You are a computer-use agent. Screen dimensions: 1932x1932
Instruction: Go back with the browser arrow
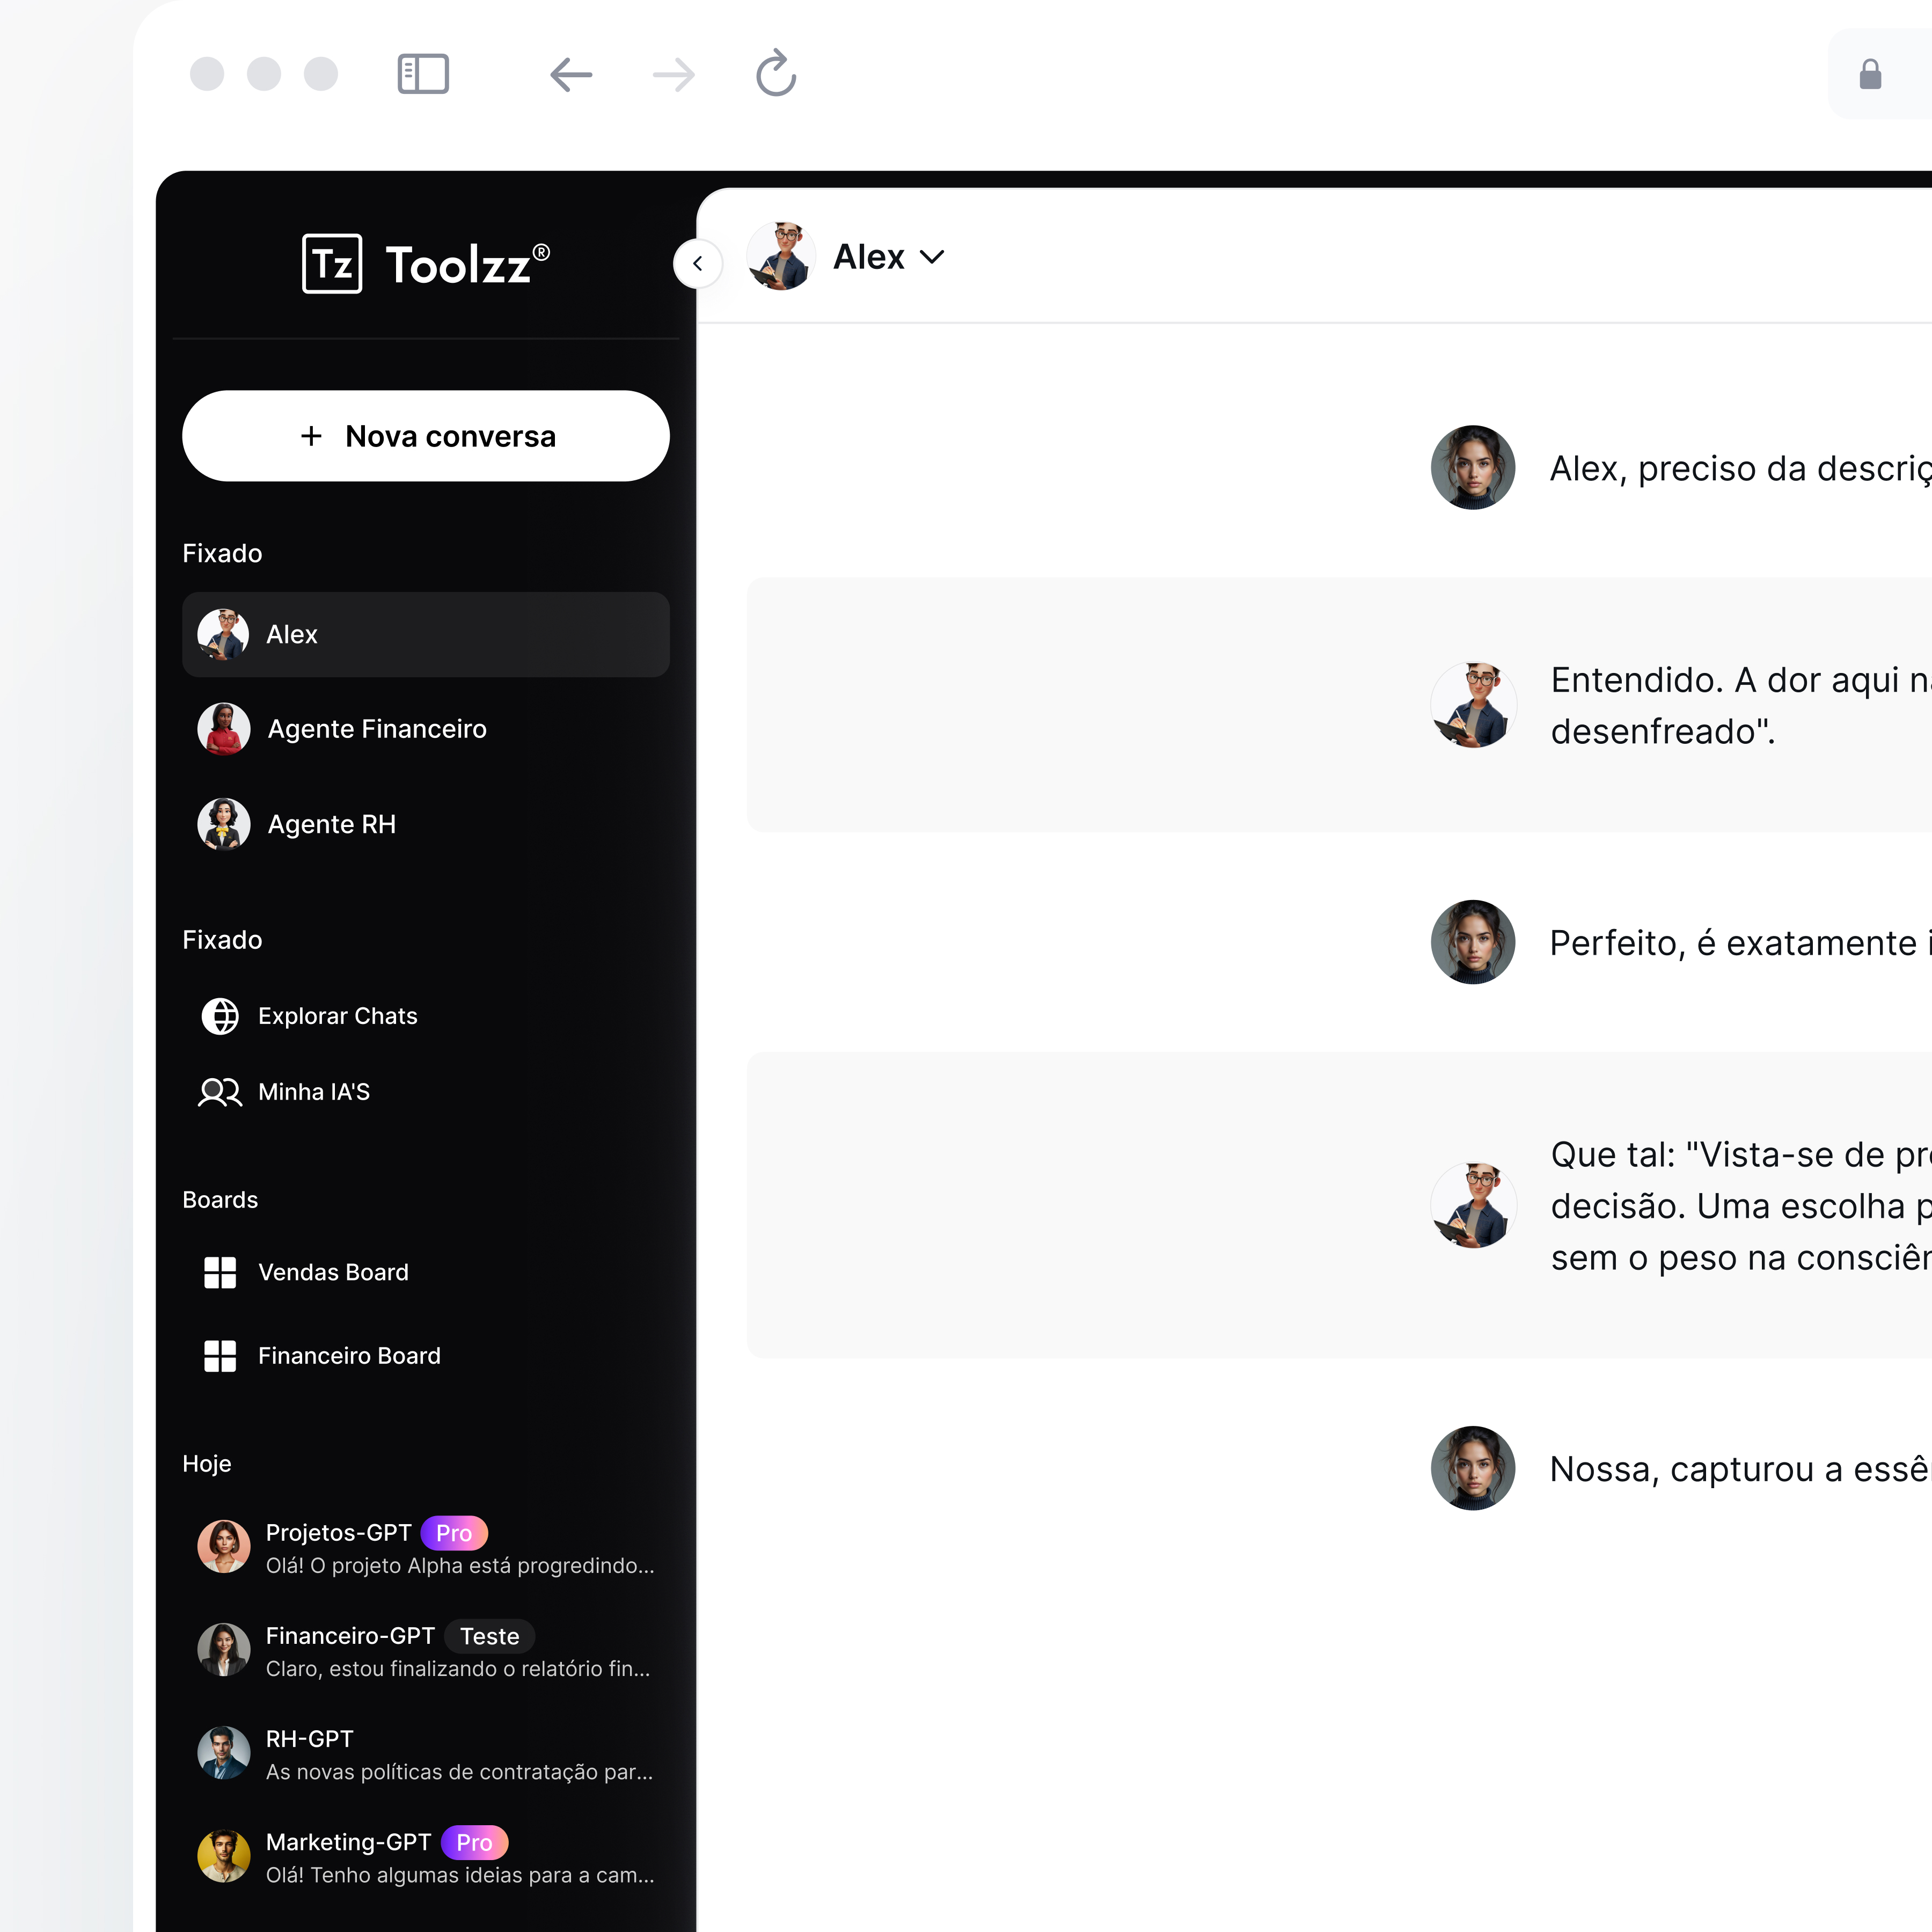[x=571, y=74]
